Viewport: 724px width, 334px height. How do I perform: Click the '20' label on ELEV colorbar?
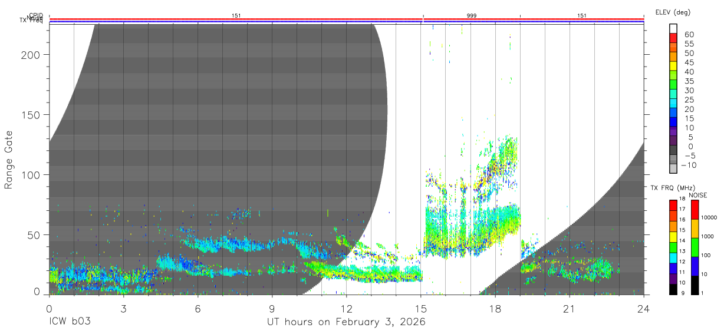pyautogui.click(x=689, y=109)
